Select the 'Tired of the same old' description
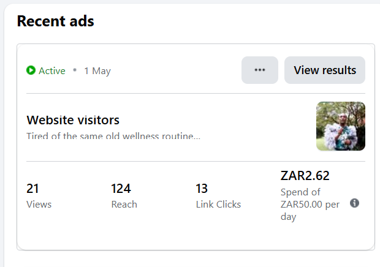380x267 pixels. coord(113,135)
